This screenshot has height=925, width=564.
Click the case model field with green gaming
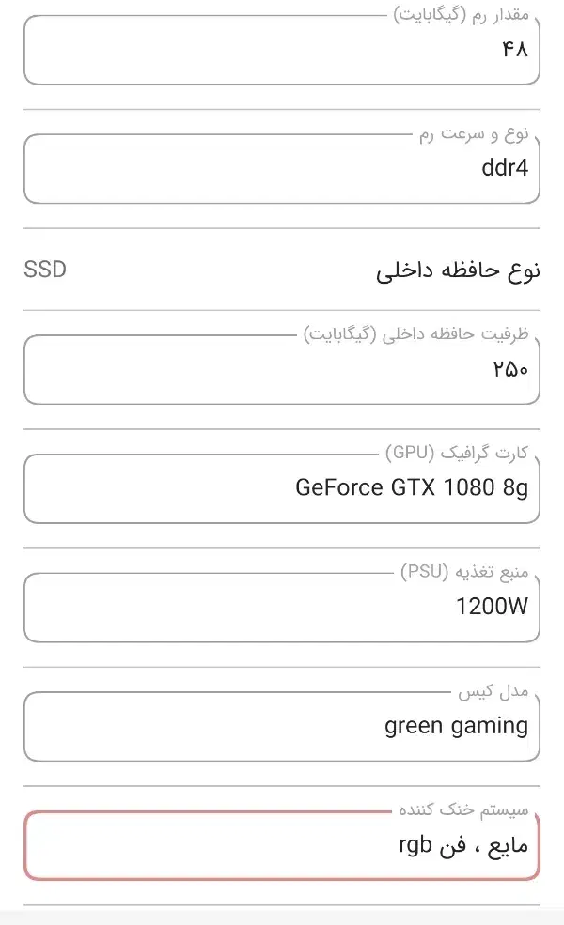[x=282, y=726]
